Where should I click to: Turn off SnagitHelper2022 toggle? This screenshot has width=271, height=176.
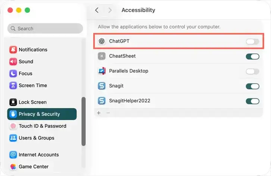click(x=252, y=101)
